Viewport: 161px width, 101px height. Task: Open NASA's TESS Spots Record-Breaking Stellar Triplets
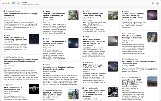[x=54, y=42]
